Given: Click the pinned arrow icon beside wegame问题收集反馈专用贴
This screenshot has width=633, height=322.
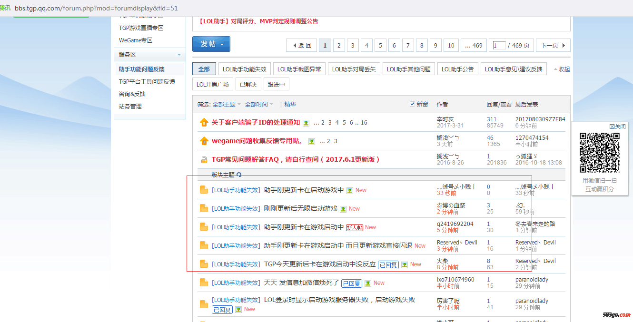Looking at the screenshot, I should point(204,141).
